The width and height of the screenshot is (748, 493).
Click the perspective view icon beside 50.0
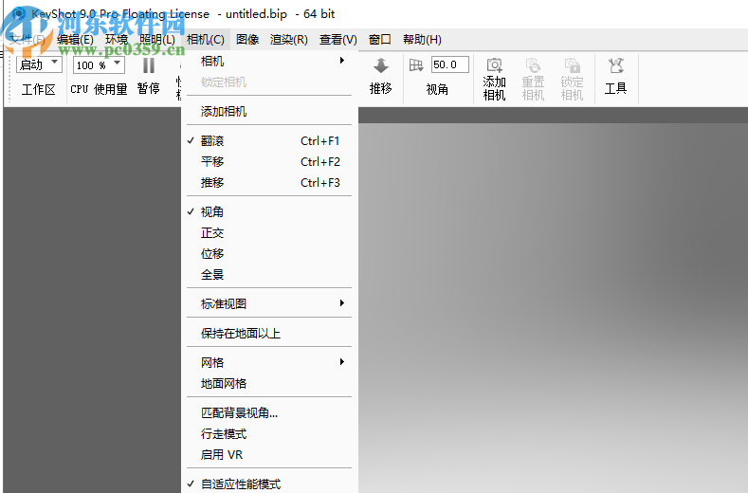[416, 64]
